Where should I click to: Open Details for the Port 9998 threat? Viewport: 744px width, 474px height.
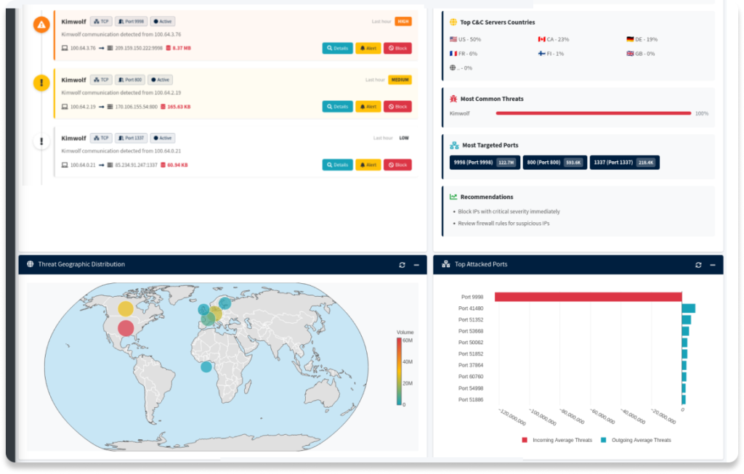tap(337, 49)
